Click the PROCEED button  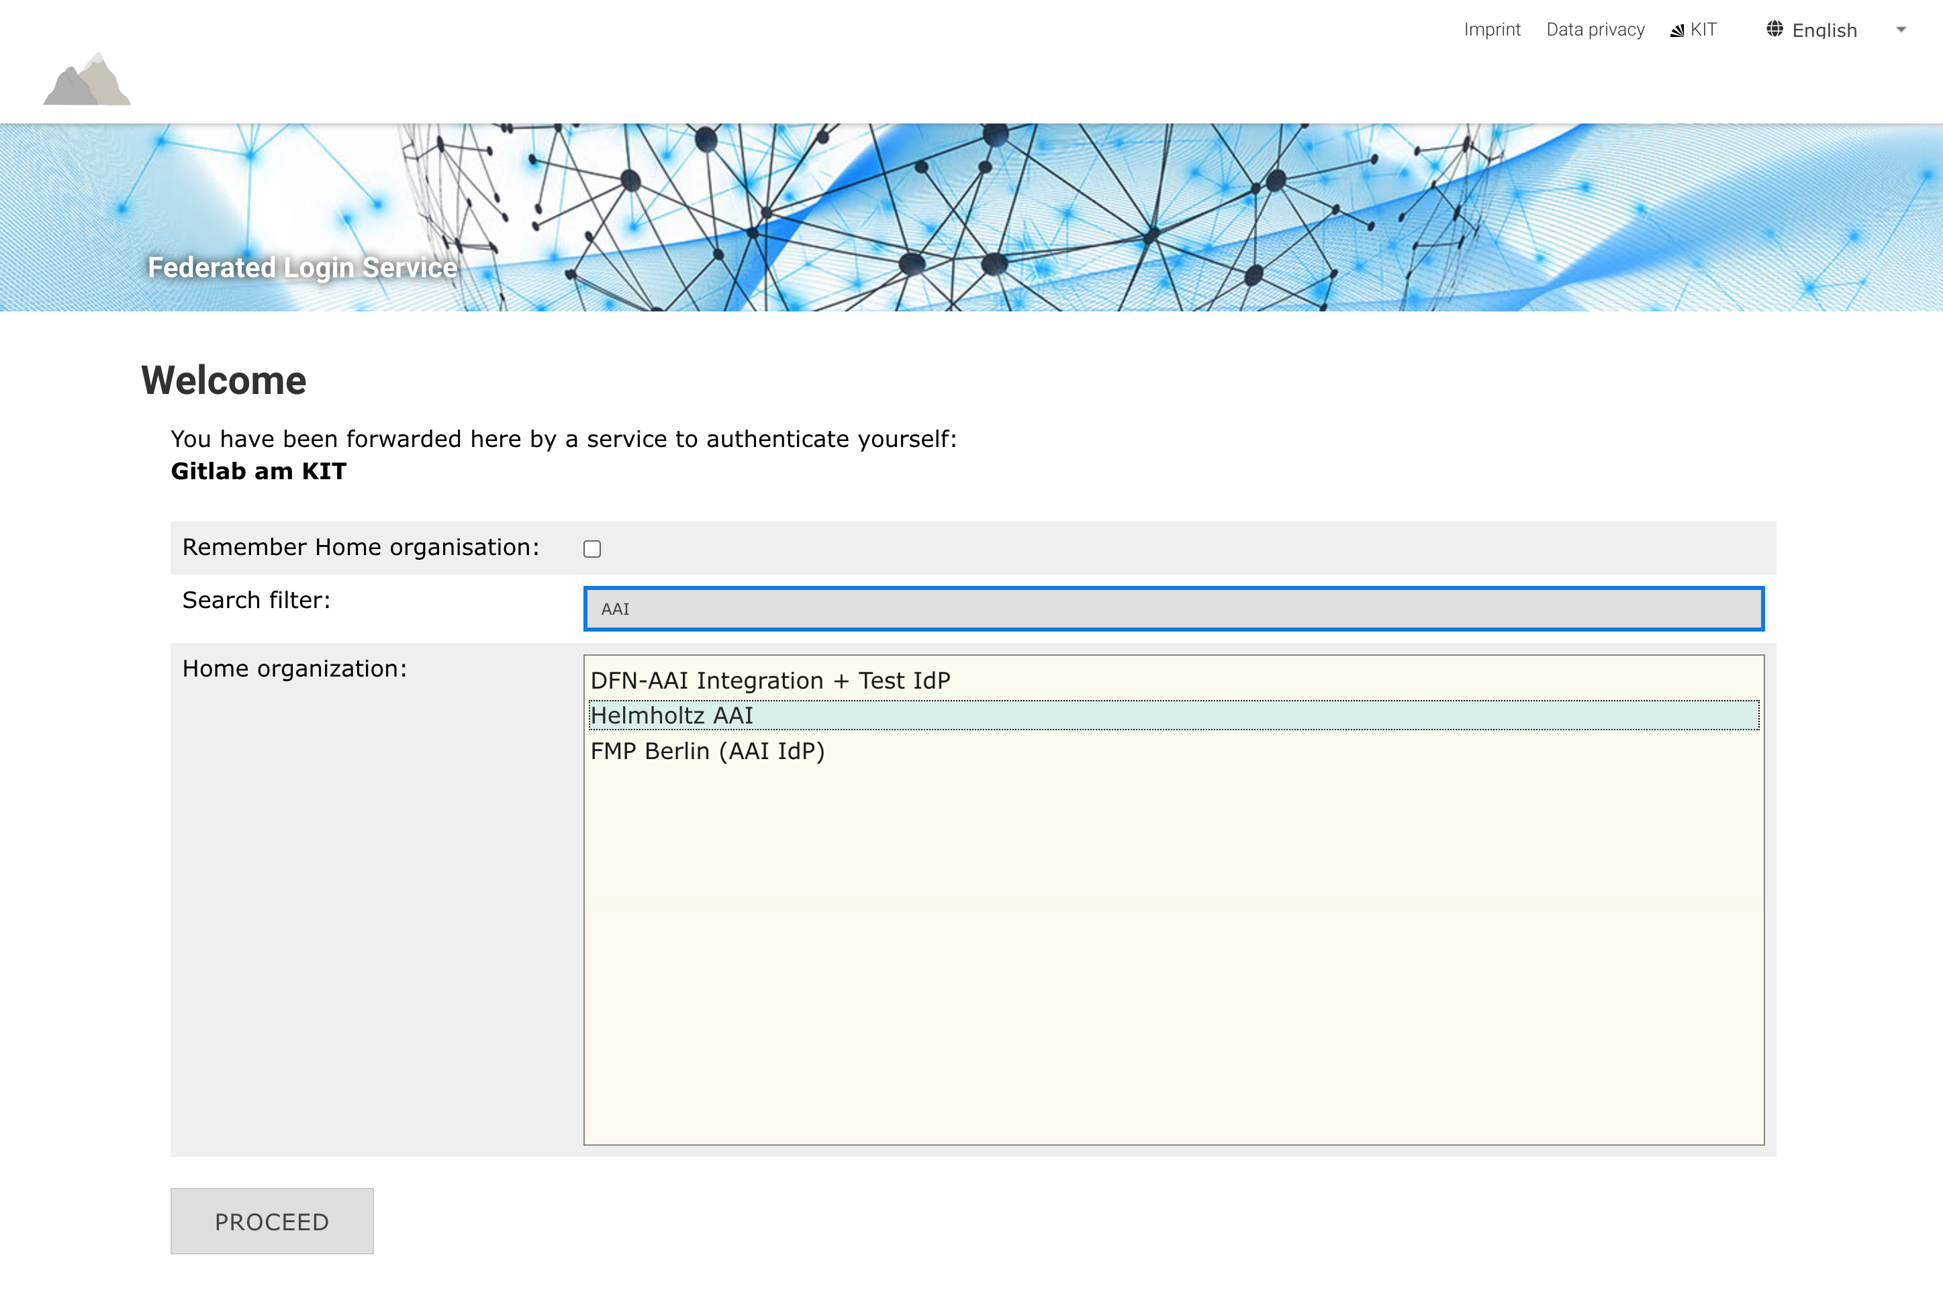point(271,1221)
